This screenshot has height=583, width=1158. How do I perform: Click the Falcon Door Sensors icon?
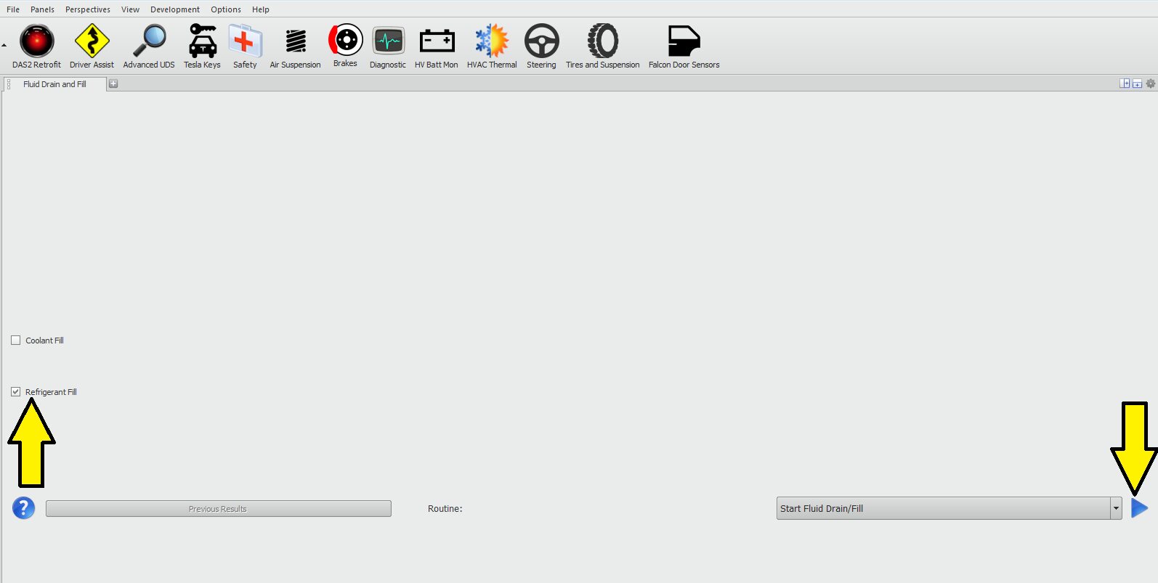tap(684, 41)
